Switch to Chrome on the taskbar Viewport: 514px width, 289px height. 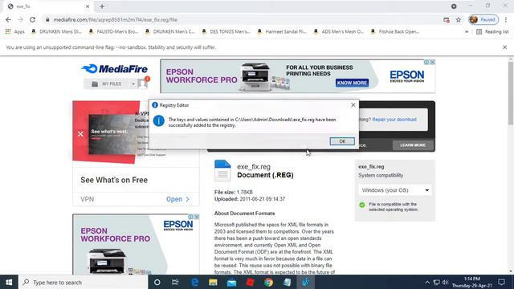point(268,282)
